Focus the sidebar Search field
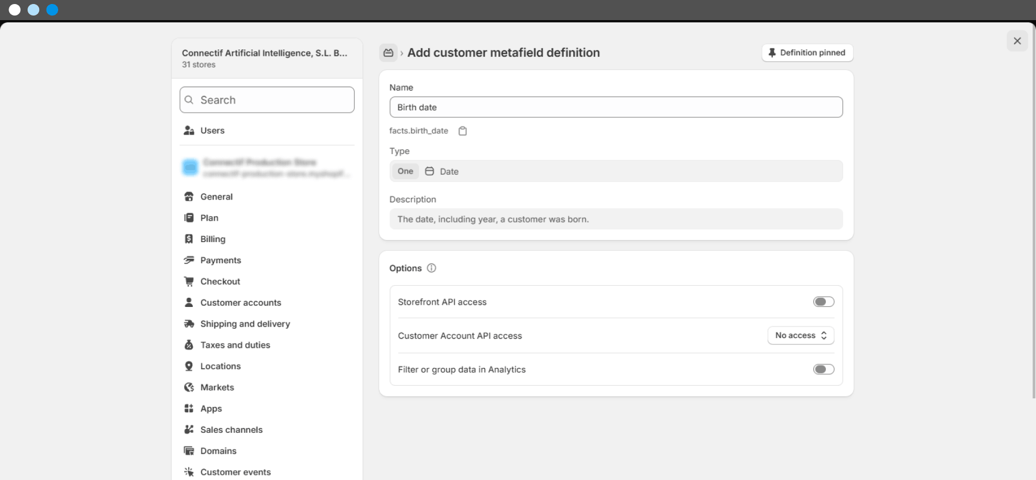 (267, 100)
